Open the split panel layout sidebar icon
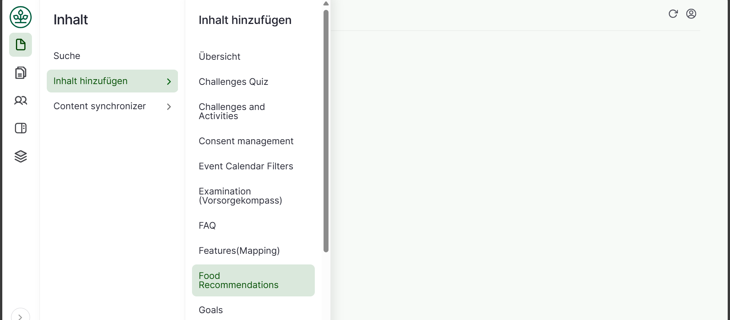Viewport: 730px width, 320px height. point(21,128)
